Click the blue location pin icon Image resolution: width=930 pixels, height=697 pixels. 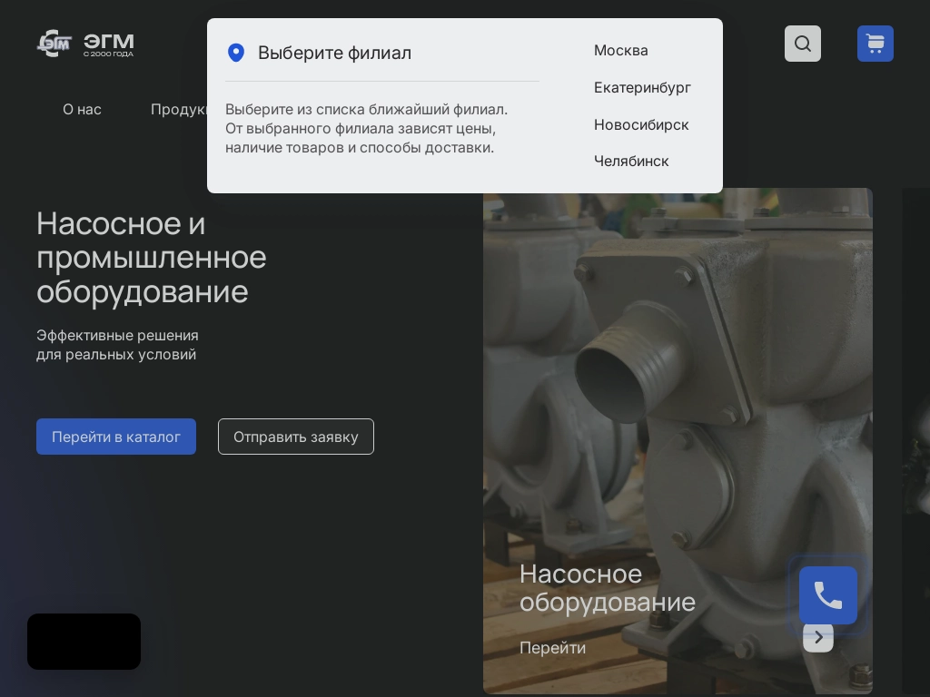tap(236, 53)
